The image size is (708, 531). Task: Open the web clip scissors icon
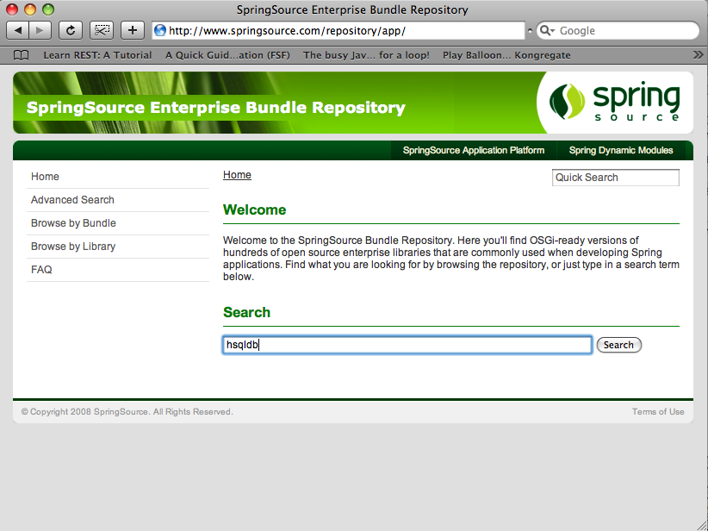pyautogui.click(x=102, y=31)
